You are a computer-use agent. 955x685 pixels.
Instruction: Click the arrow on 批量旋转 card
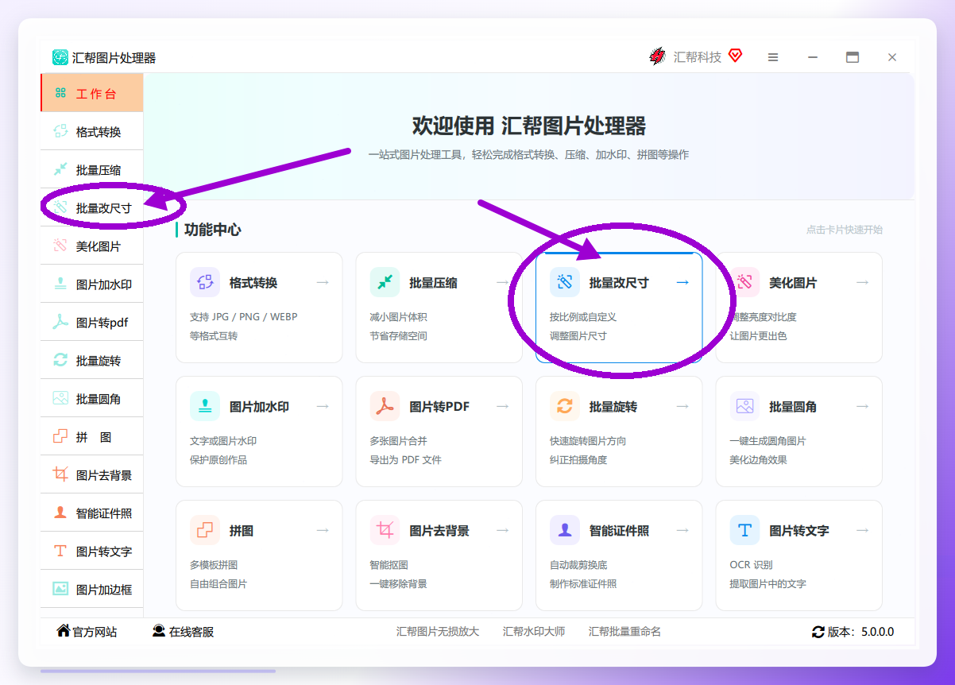[x=682, y=406]
